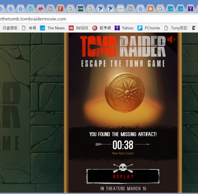
Task: Click the purple Y icon in bookmarks bar
Action: [117, 28]
